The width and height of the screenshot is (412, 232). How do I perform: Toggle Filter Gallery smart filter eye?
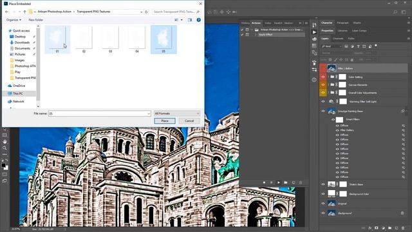tap(337, 130)
